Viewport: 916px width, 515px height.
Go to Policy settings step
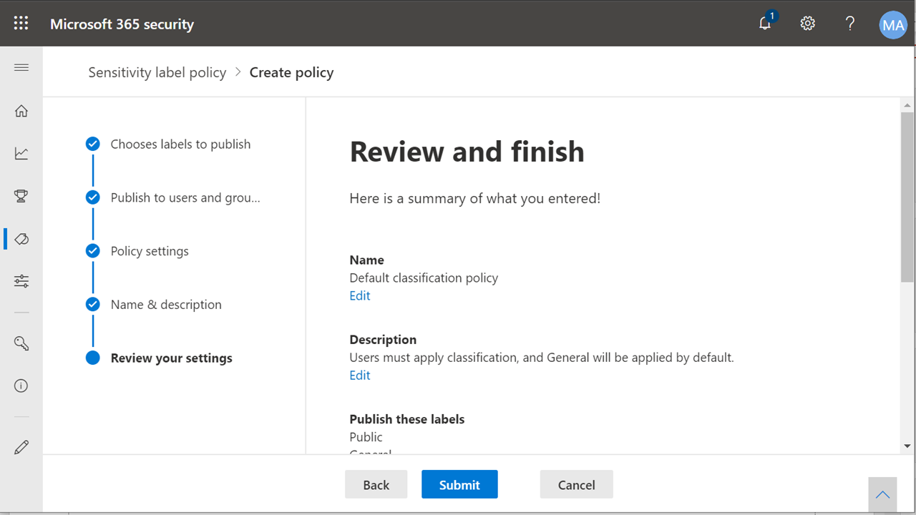pyautogui.click(x=150, y=251)
